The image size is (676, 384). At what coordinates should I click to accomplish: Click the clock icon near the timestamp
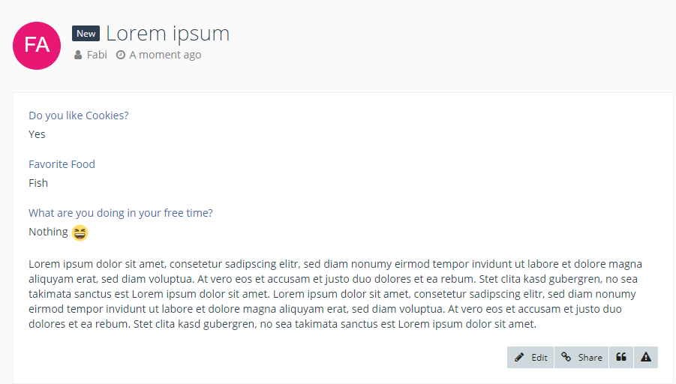click(x=120, y=55)
